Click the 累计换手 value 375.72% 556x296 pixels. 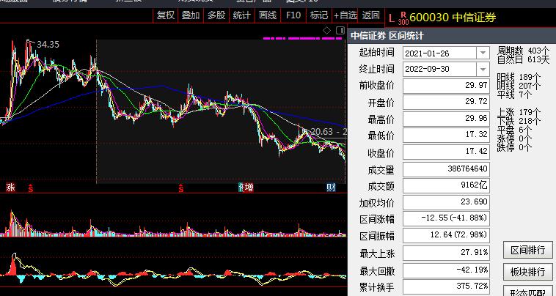click(447, 286)
